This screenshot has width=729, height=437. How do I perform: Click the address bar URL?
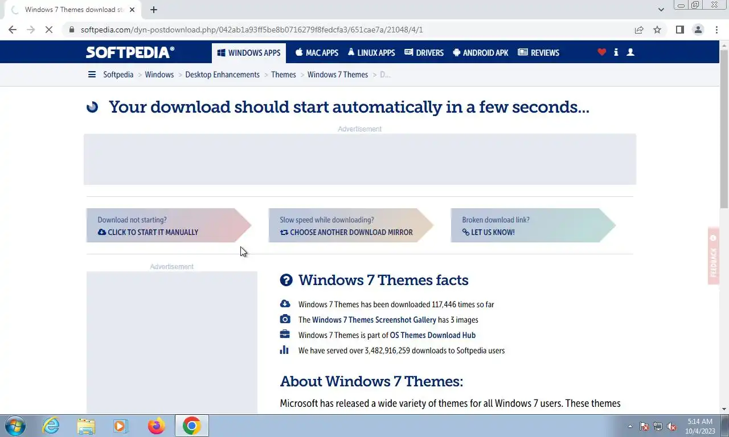point(252,30)
